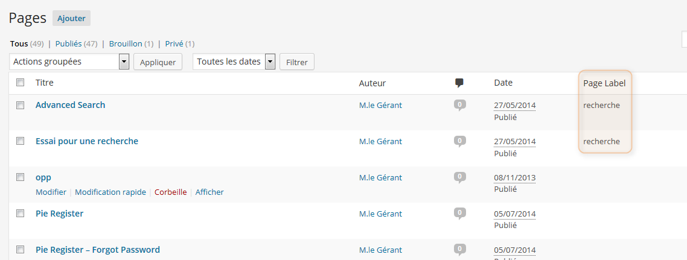Viewport: 687px width, 260px height.
Task: Open the comment bubble for the opp page
Action: [459, 178]
